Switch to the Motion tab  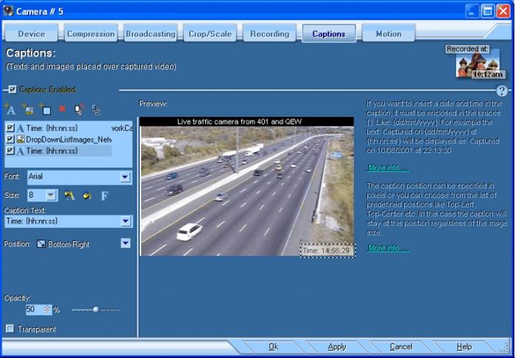tap(389, 33)
